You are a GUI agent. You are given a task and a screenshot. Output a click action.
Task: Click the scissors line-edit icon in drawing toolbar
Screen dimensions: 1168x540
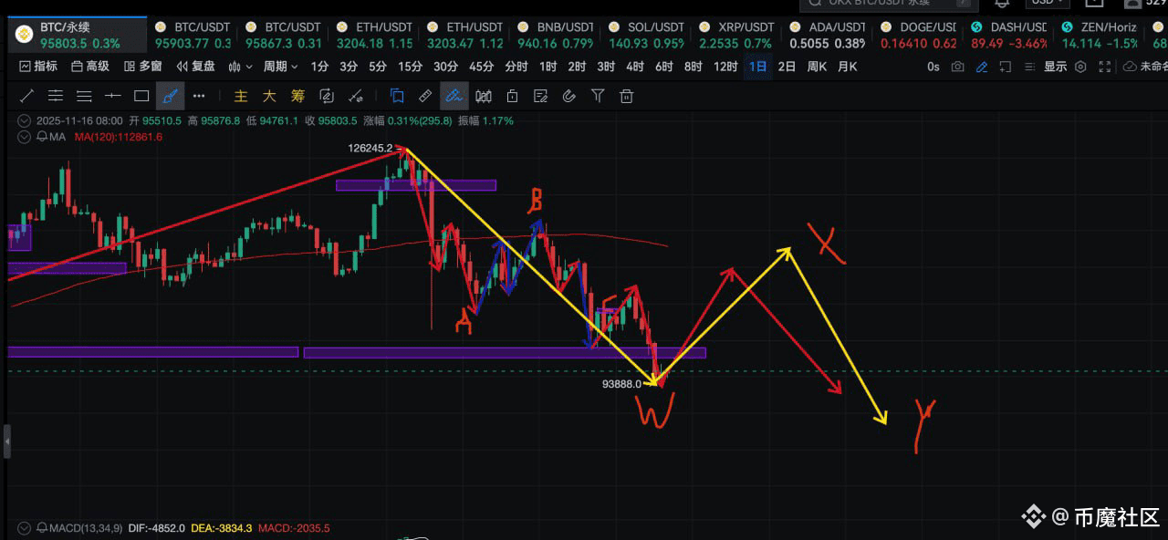click(x=356, y=96)
